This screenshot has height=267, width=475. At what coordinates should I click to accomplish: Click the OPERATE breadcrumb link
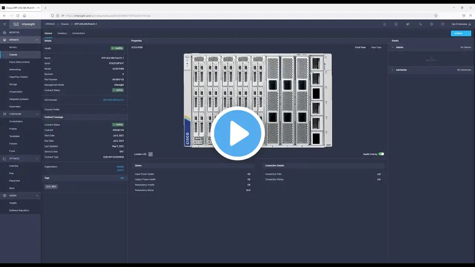point(50,24)
